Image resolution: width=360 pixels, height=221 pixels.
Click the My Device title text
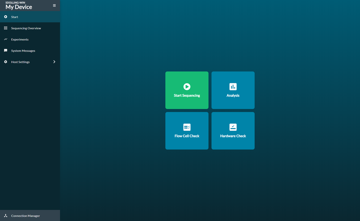click(19, 7)
